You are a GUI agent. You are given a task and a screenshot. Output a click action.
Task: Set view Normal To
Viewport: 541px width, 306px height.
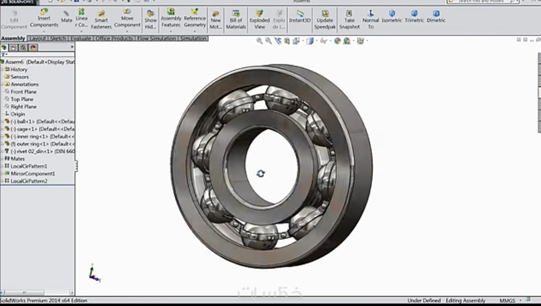click(x=371, y=20)
